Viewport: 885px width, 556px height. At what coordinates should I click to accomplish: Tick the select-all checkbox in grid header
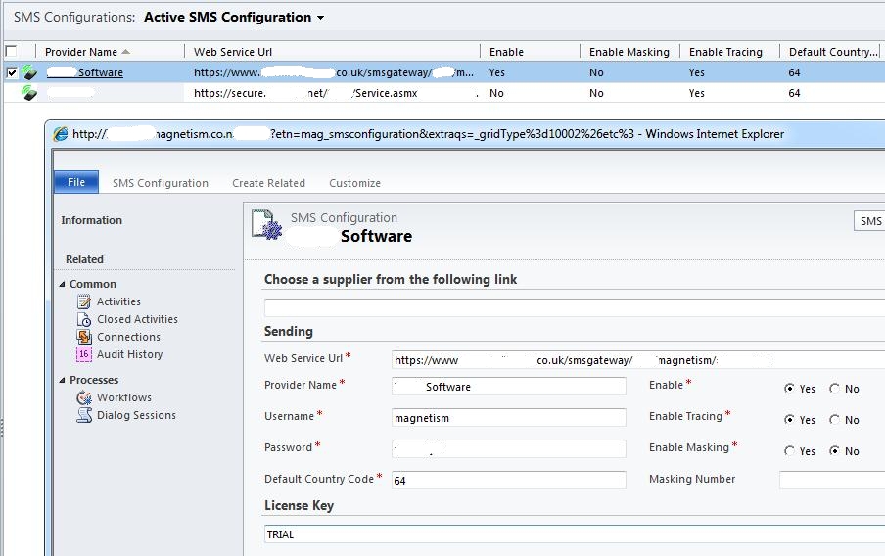11,51
